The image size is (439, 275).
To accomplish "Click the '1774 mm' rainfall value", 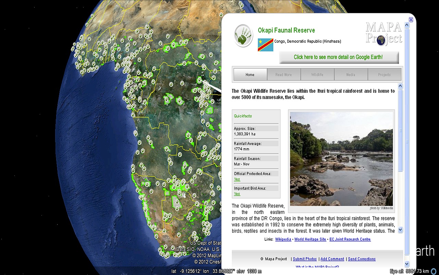I will coord(241,149).
